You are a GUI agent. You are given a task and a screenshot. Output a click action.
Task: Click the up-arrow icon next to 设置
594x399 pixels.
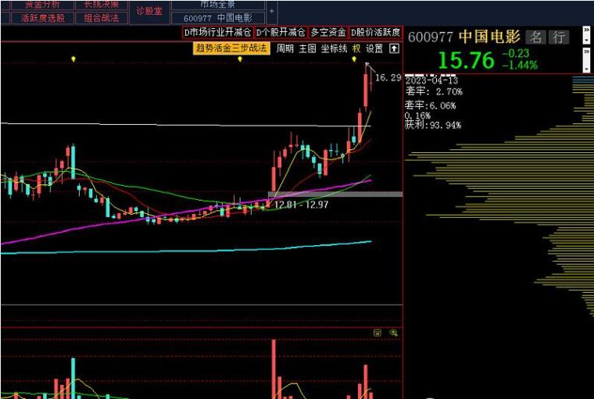coord(395,48)
